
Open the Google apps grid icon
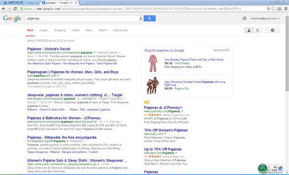(x=245, y=18)
